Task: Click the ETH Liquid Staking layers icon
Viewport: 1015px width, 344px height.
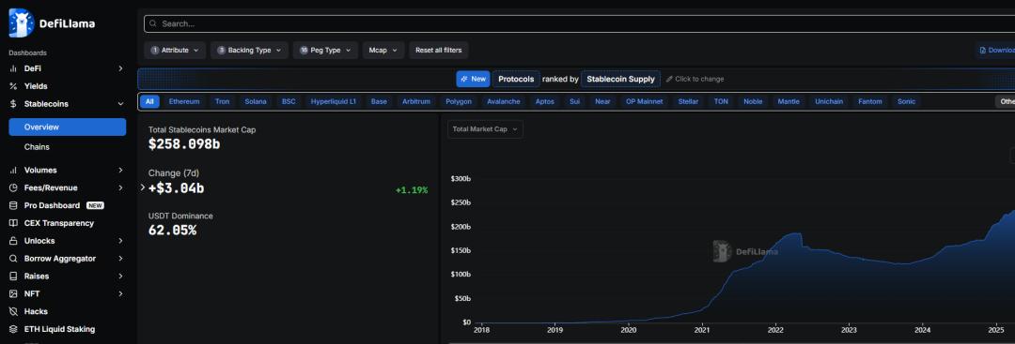Action: [13, 329]
